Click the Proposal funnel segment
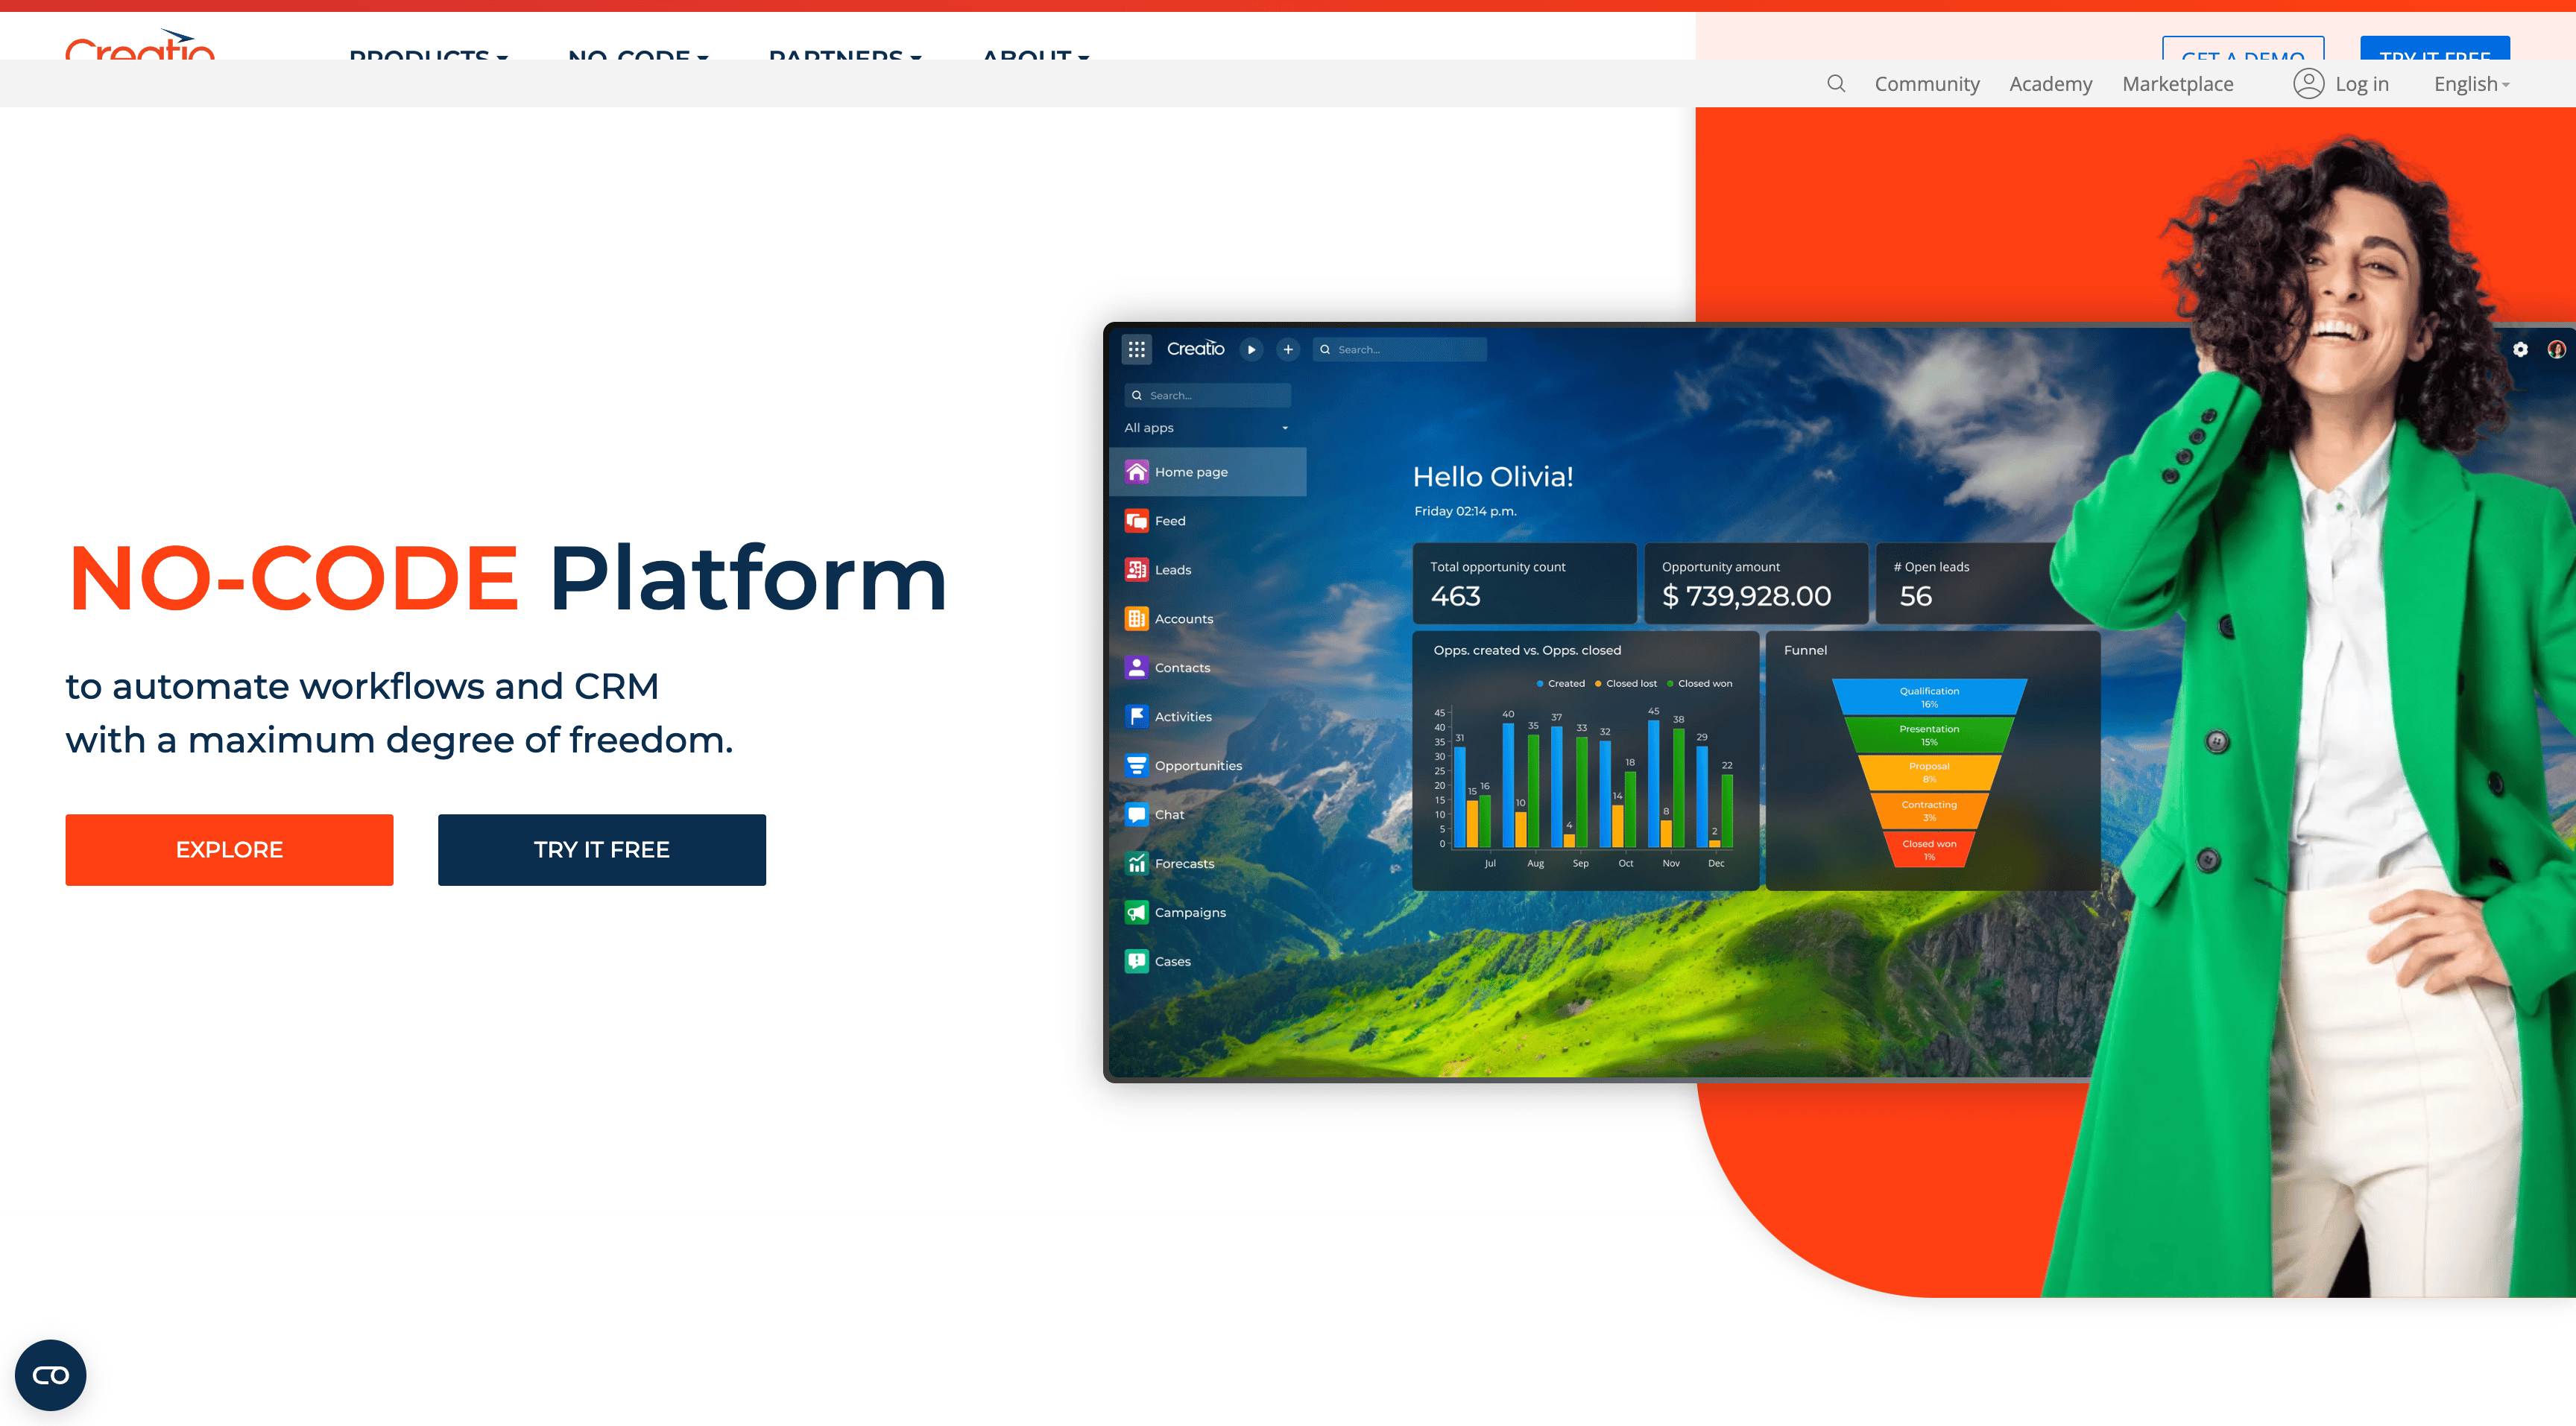 (x=1929, y=773)
